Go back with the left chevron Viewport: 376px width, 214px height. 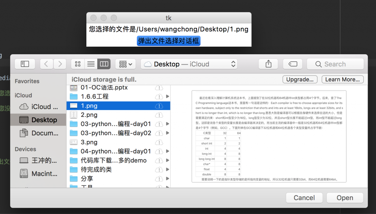pos(46,64)
